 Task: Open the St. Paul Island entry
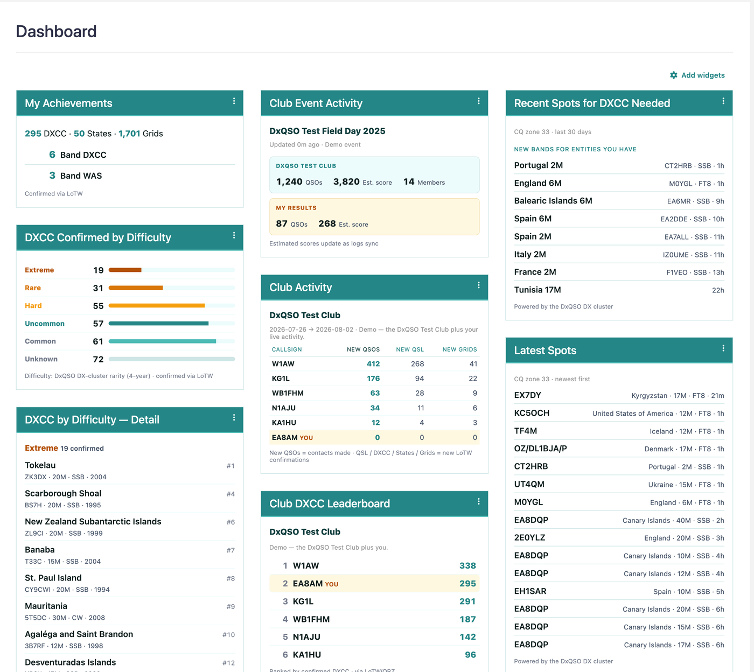[130, 583]
